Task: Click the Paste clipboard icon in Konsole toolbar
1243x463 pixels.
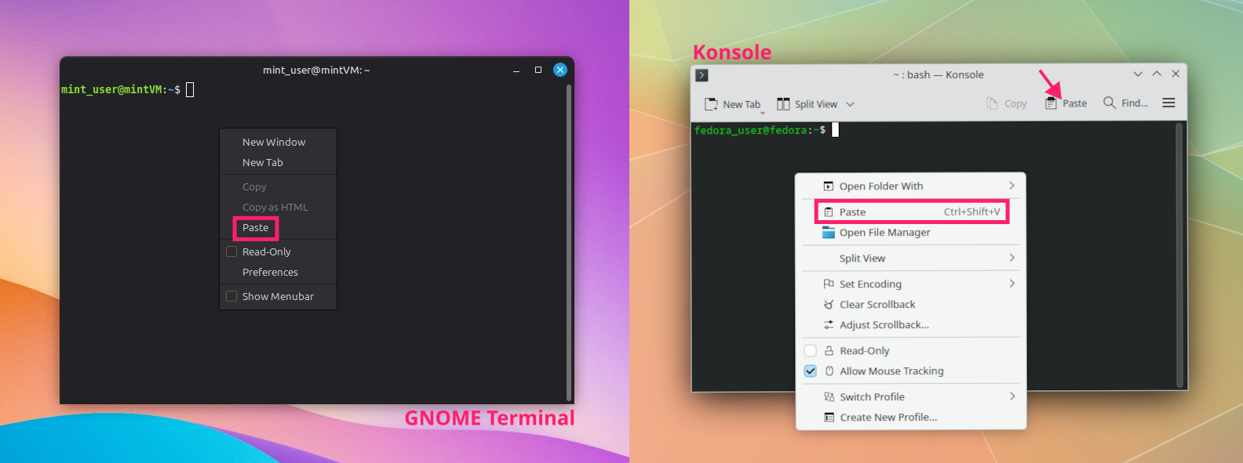Action: [x=1051, y=103]
